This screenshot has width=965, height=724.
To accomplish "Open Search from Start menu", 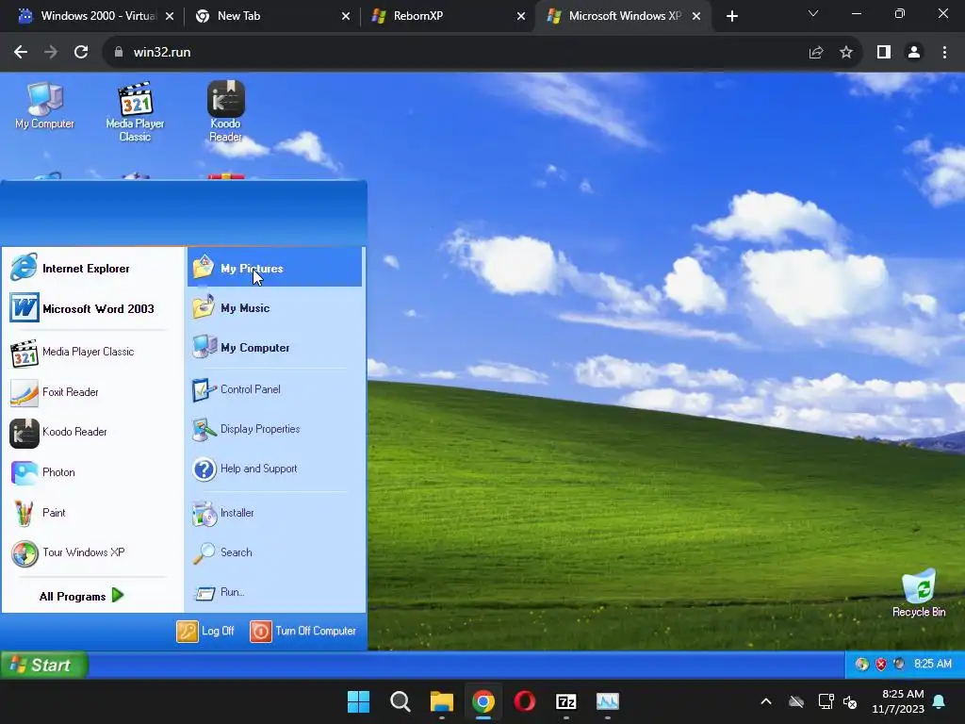I will 274,552.
